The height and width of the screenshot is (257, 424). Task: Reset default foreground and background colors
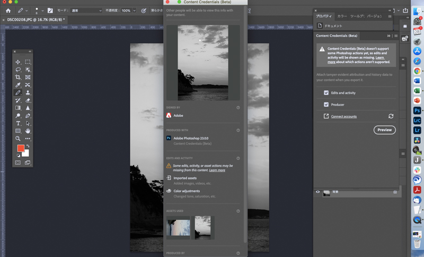[x=18, y=156]
